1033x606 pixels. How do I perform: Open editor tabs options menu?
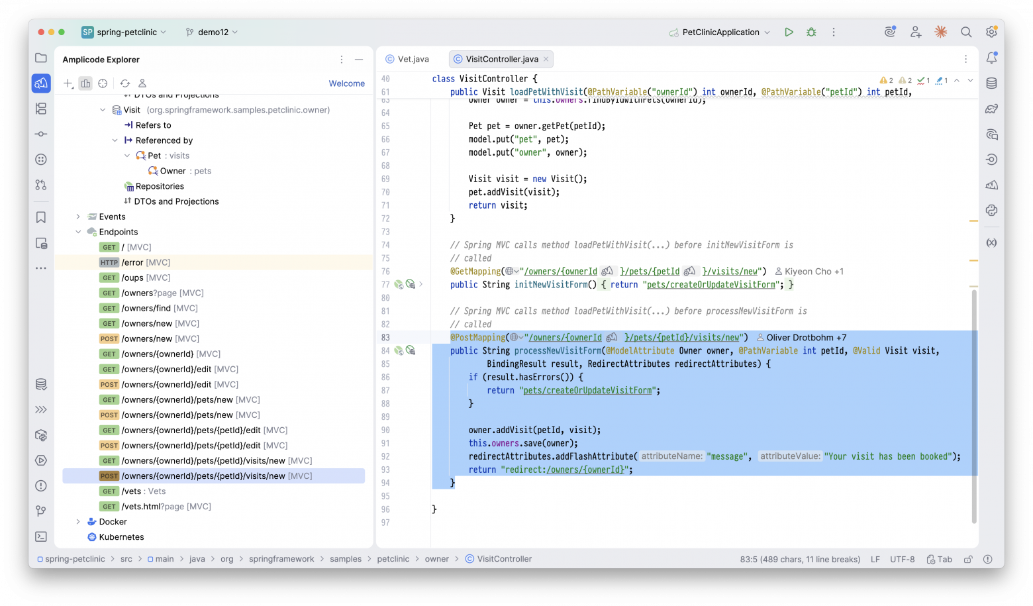966,59
